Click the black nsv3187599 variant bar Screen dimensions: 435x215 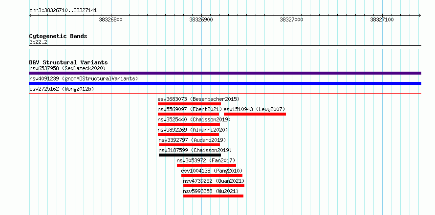tap(190, 155)
